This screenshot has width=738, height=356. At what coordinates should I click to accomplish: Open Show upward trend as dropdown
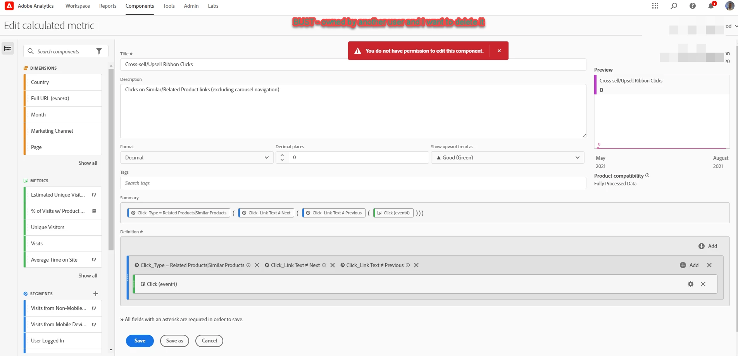[x=507, y=157]
